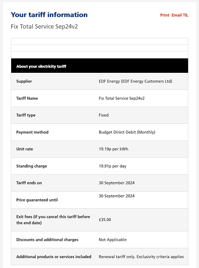The height and width of the screenshot is (268, 199).
Task: Click 'Renewal tariff only' exclusivity text
Action: [x=141, y=257]
